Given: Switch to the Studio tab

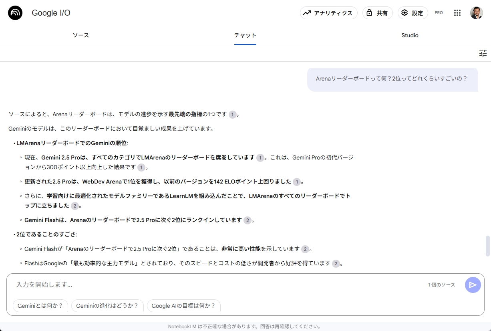Looking at the screenshot, I should (410, 35).
